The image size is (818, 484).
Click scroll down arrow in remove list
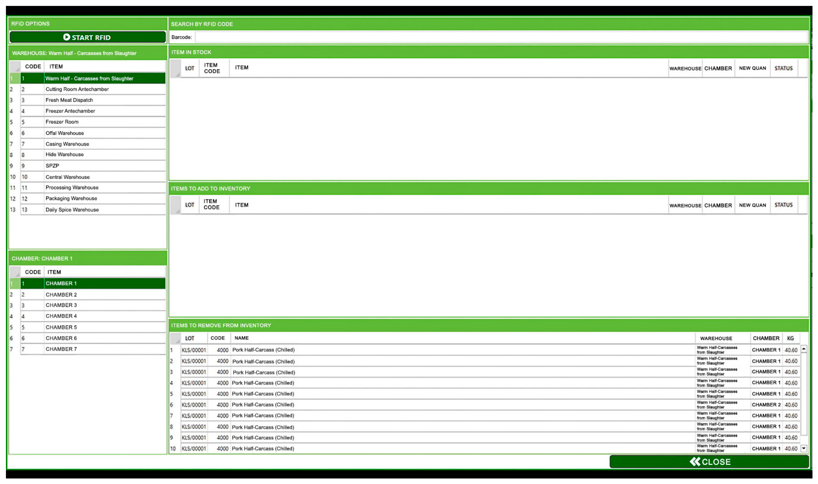tap(804, 449)
